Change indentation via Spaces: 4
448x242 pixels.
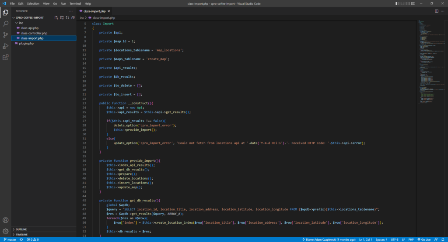coord(381,240)
